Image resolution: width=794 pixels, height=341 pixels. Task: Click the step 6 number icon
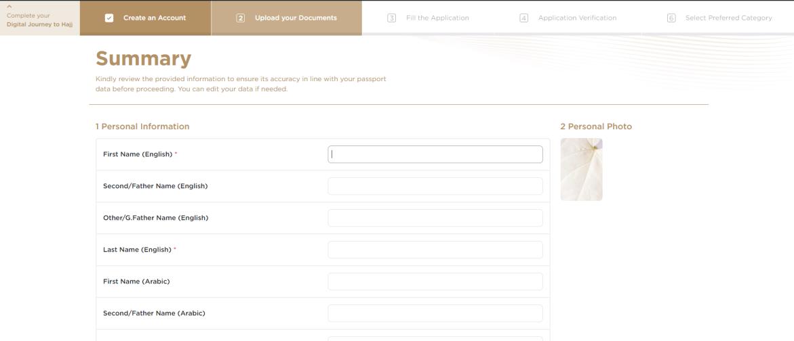[671, 18]
